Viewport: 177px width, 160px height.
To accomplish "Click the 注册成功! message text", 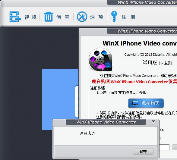I will coord(88,133).
